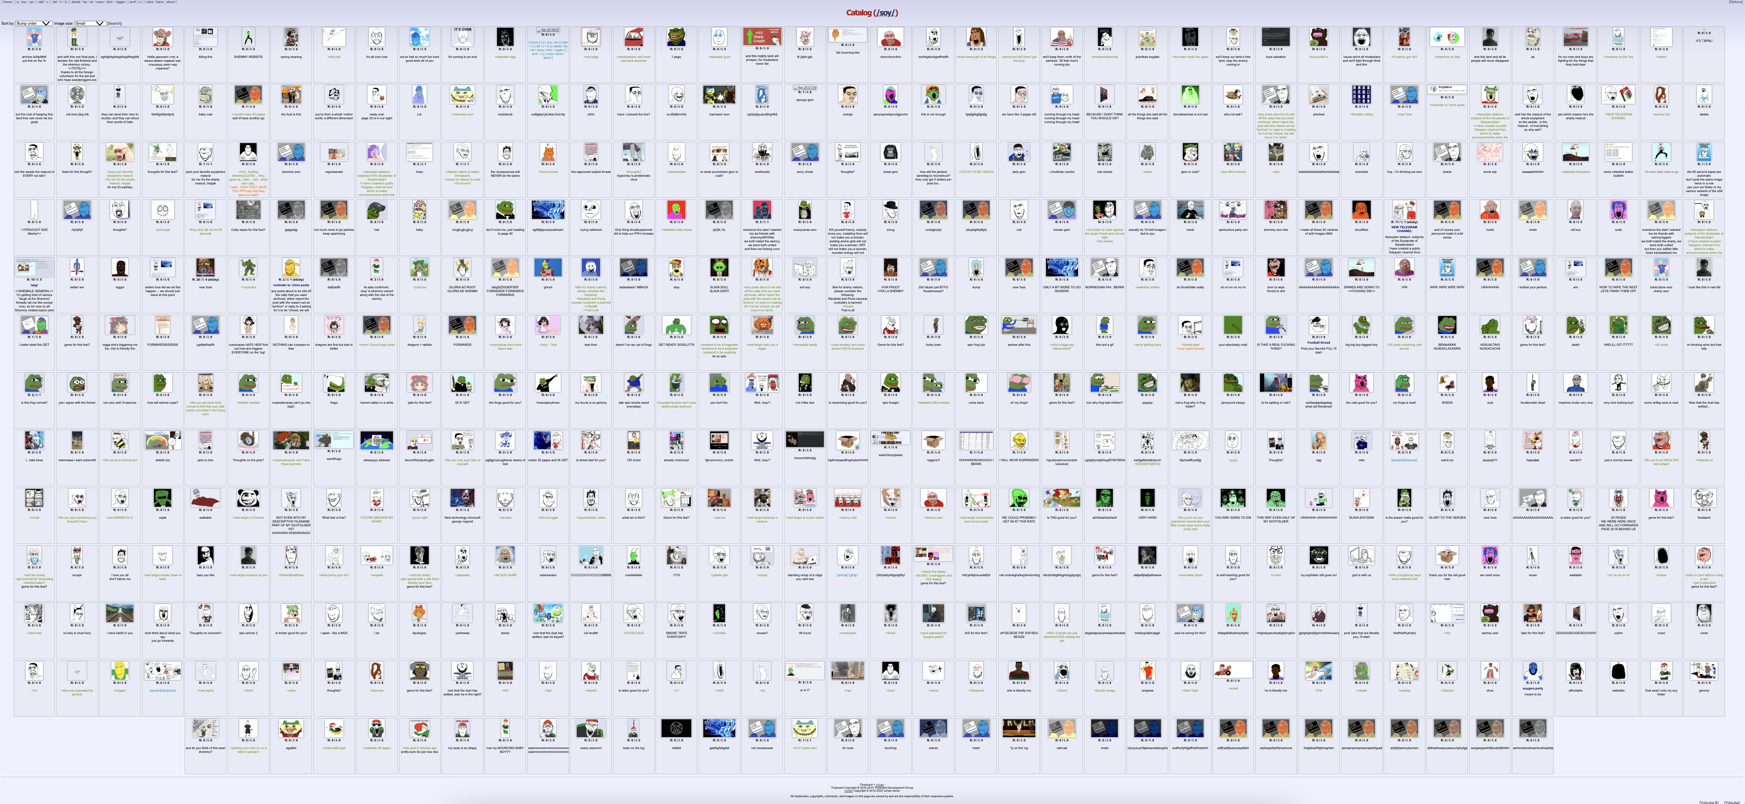Click the vichan footer link
The image size is (1745, 804).
(x=880, y=785)
